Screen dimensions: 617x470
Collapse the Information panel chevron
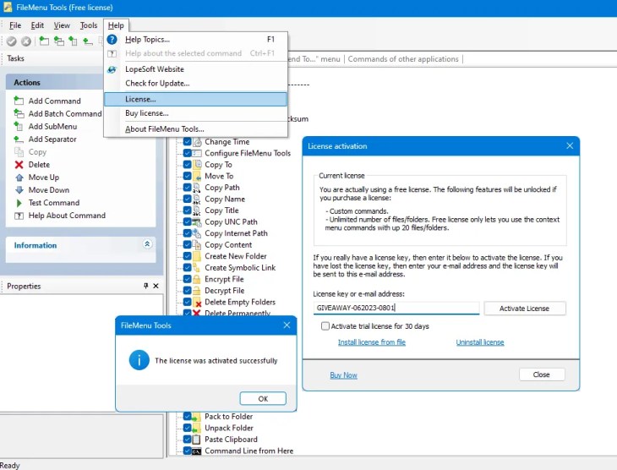click(147, 244)
